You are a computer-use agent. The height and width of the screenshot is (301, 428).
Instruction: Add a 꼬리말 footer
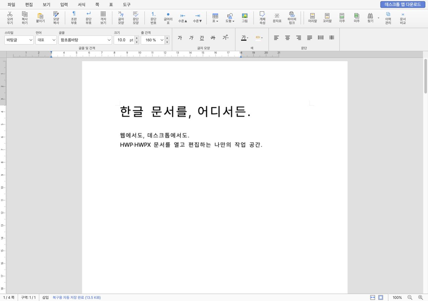click(x=327, y=18)
